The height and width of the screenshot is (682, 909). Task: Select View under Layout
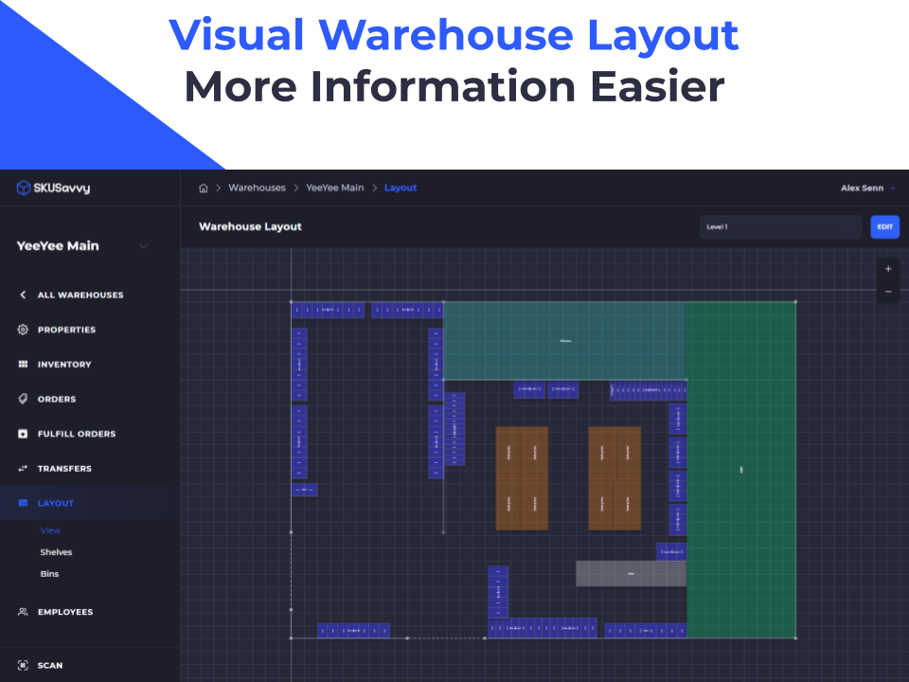[x=49, y=530]
